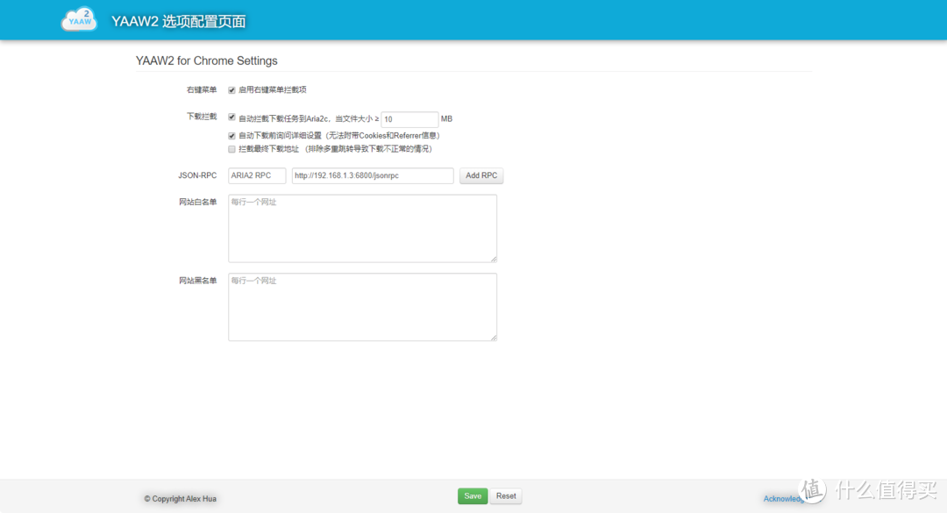Click the 网站黑名单 text area

point(362,307)
